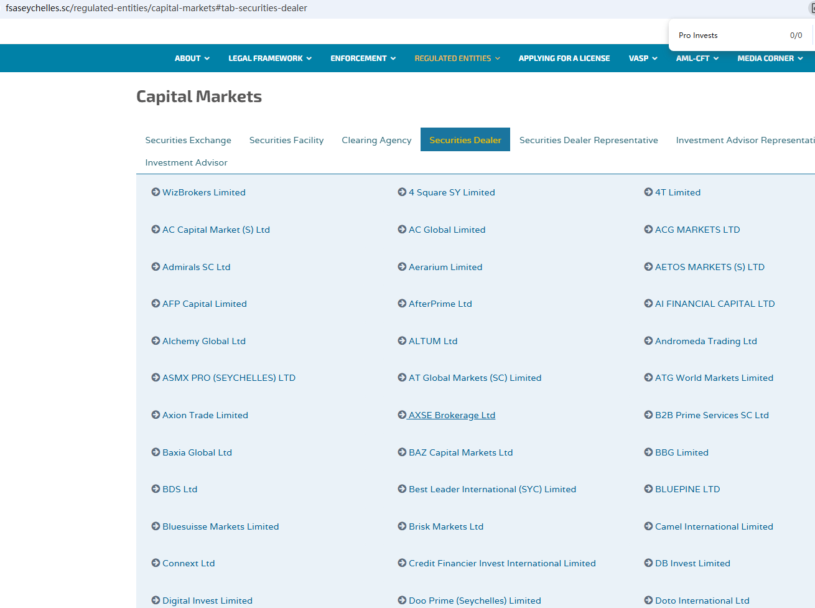This screenshot has height=608, width=815.
Task: Click arrow icon beside B2B Prime Services SC Ltd
Action: click(648, 415)
